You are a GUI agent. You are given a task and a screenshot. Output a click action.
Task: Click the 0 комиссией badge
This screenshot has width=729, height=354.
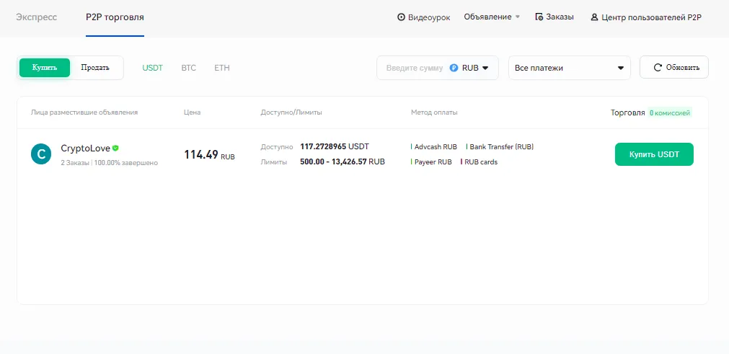pos(670,113)
